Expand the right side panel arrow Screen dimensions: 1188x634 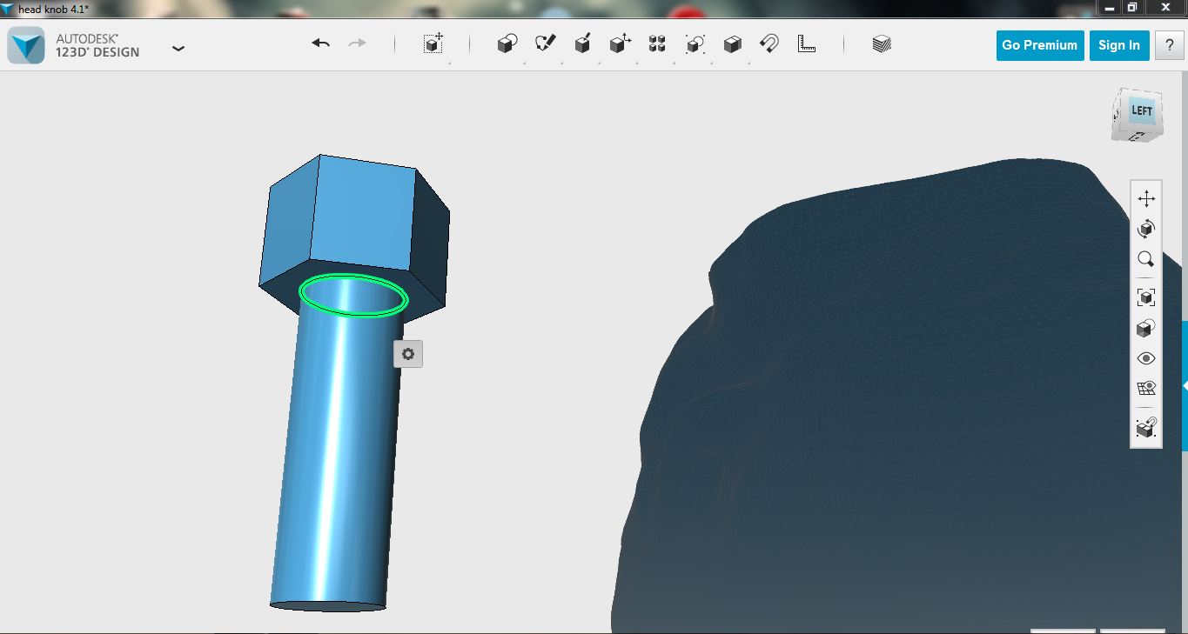1185,384
